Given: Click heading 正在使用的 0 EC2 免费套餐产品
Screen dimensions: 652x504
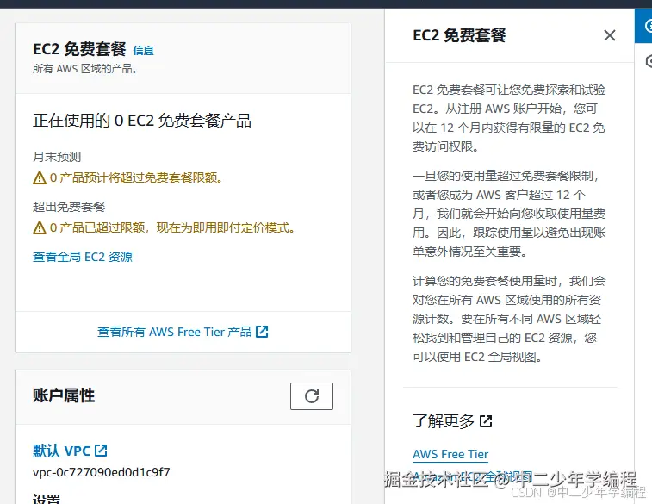Looking at the screenshot, I should [x=142, y=121].
